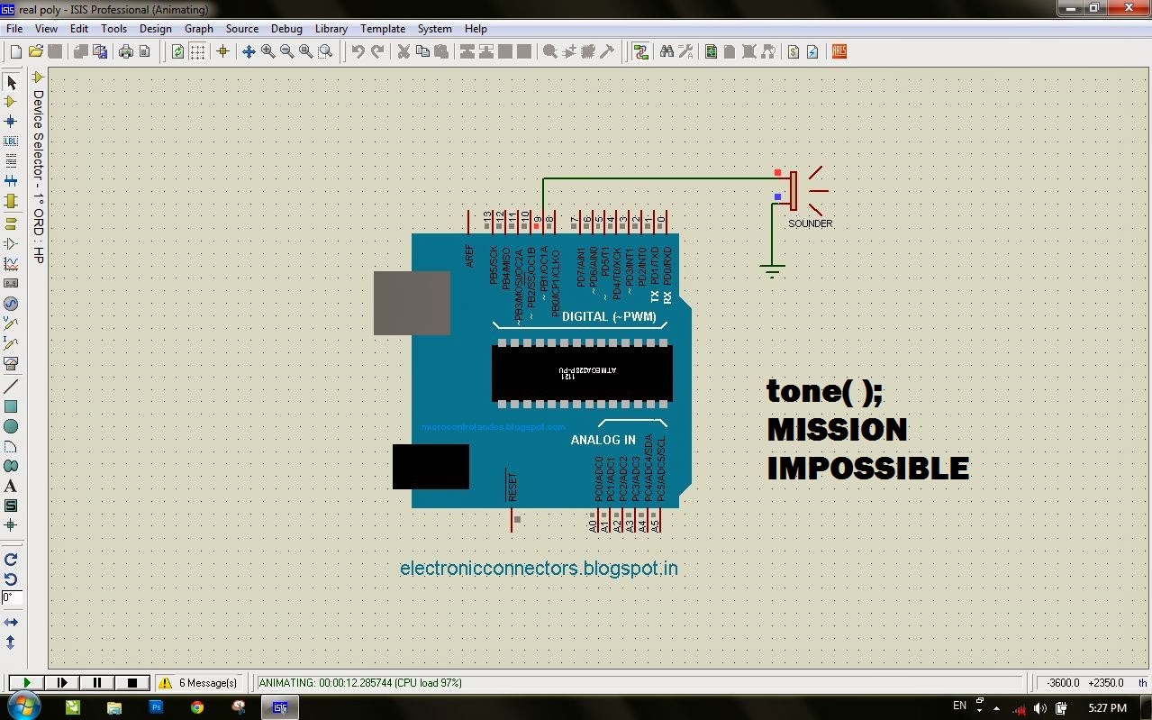Image resolution: width=1152 pixels, height=720 pixels.
Task: Open the Template menu
Action: click(x=382, y=28)
